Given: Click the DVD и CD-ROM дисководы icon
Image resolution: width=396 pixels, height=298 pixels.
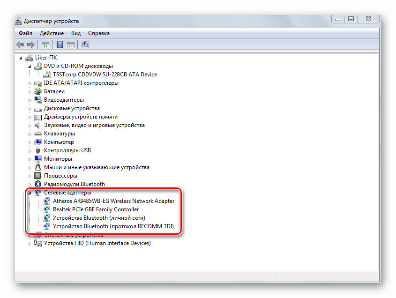Looking at the screenshot, I should (38, 66).
